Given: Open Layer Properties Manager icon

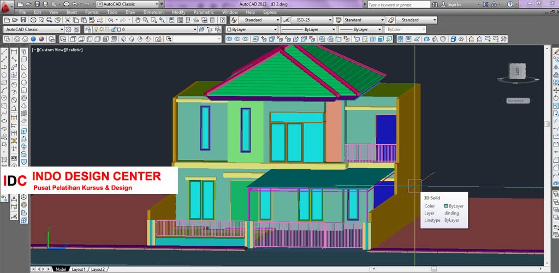Looking at the screenshot, I should (87, 29).
